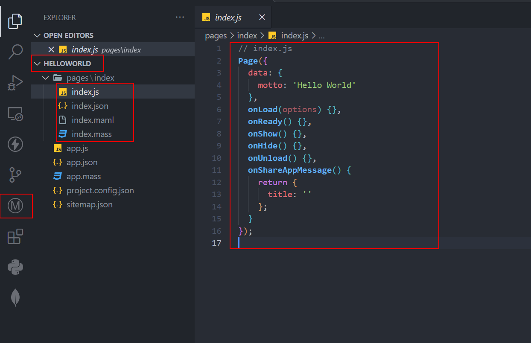Open the Python activity bar icon
531x343 pixels.
15,267
